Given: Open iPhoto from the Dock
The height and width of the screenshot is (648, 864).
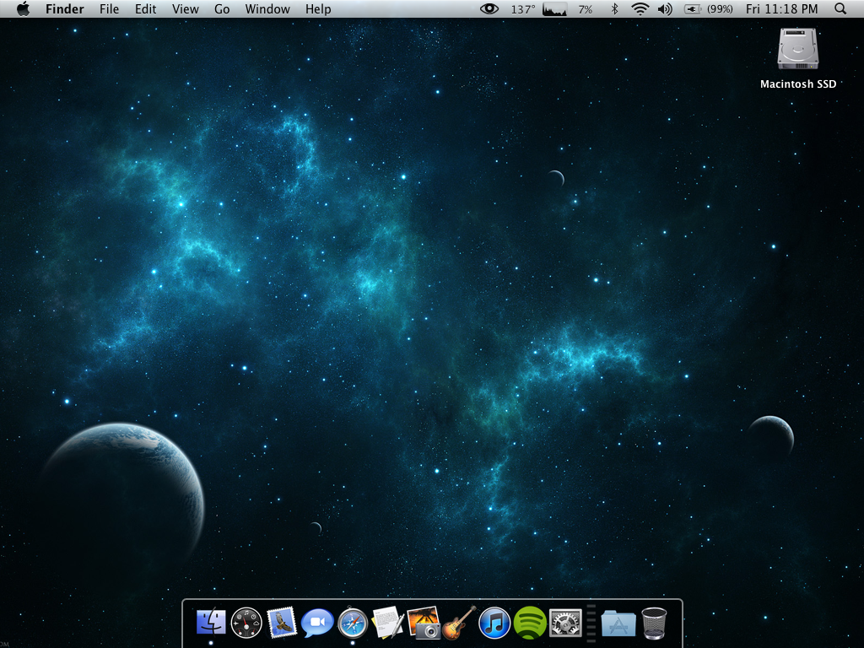Looking at the screenshot, I should (424, 623).
